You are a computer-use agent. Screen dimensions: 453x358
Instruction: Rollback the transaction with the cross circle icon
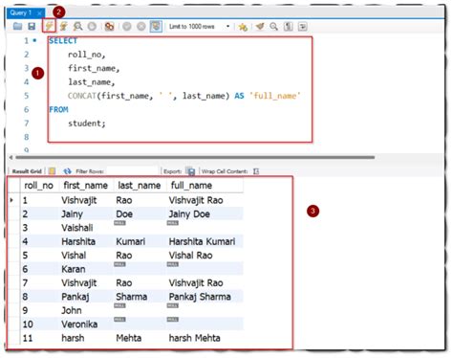[x=141, y=26]
